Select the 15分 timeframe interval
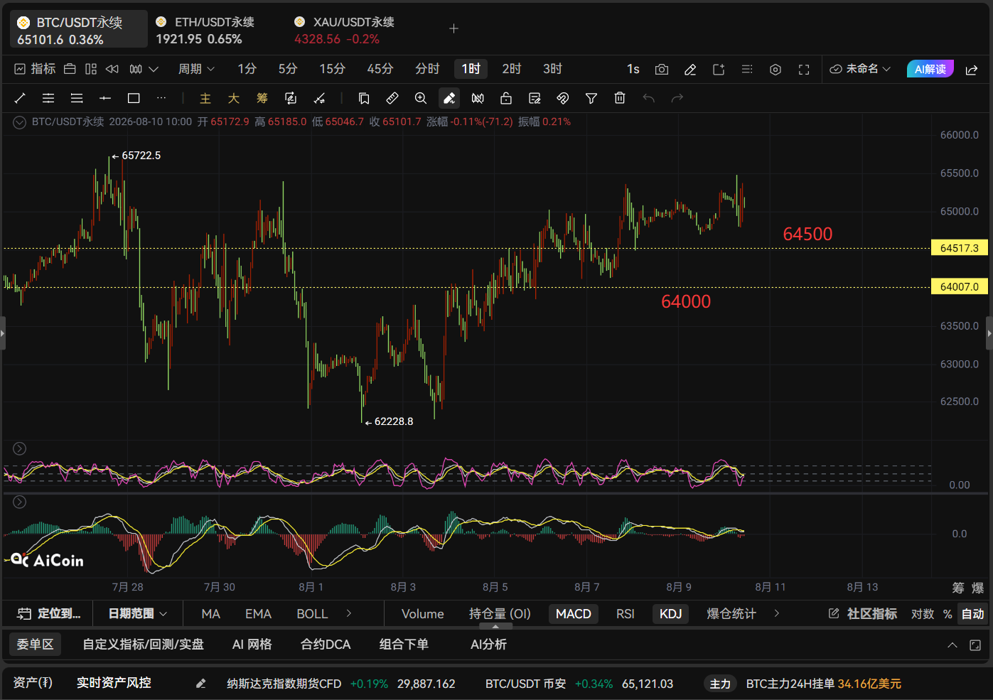This screenshot has width=993, height=700. coord(332,69)
